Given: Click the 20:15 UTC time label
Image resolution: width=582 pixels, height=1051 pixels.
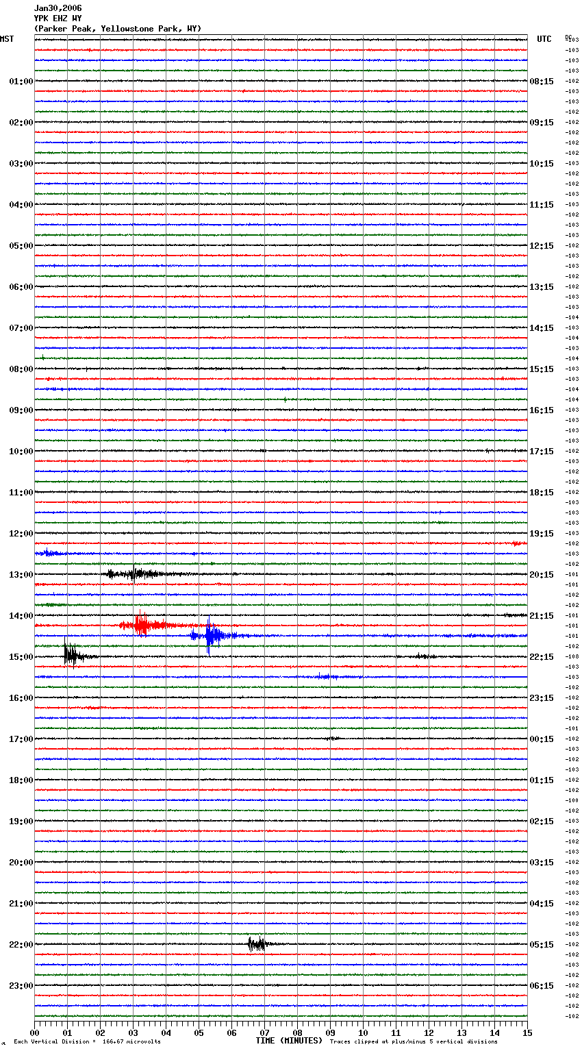Looking at the screenshot, I should pyautogui.click(x=542, y=575).
